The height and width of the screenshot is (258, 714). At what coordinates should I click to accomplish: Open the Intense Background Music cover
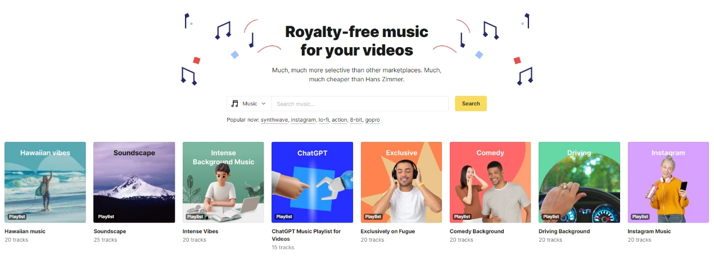(x=223, y=182)
